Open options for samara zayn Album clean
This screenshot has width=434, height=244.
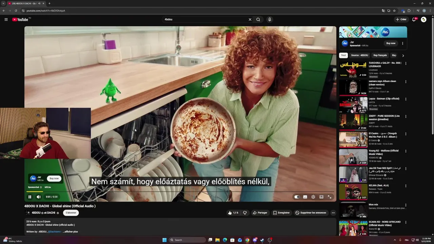[406, 82]
